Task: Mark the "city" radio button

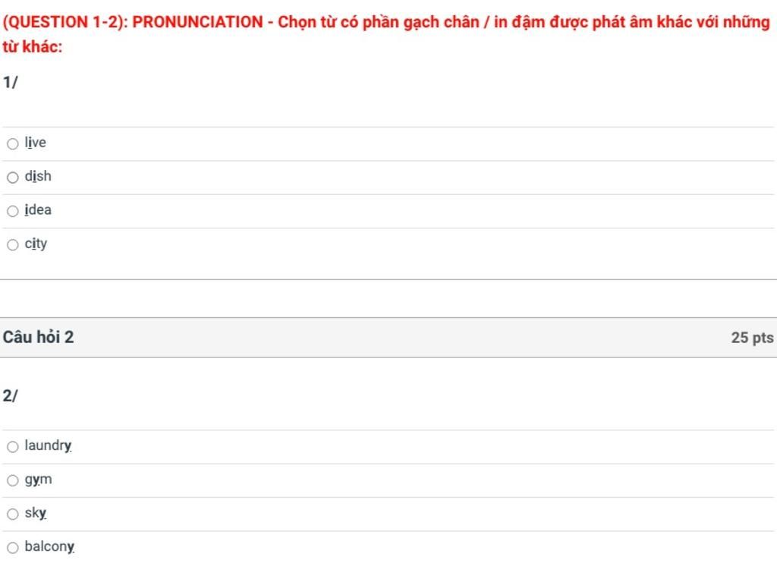Action: 13,244
